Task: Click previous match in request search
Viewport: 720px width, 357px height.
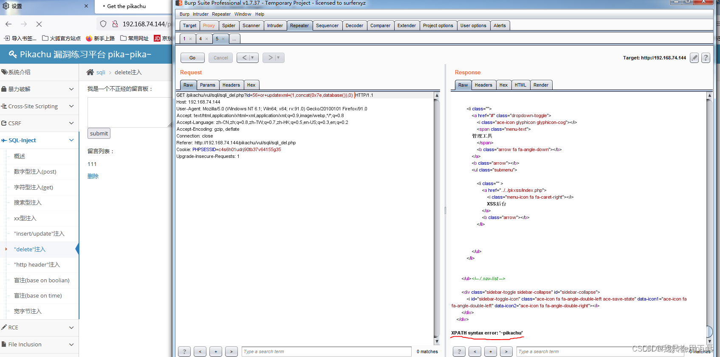Action: (200, 351)
